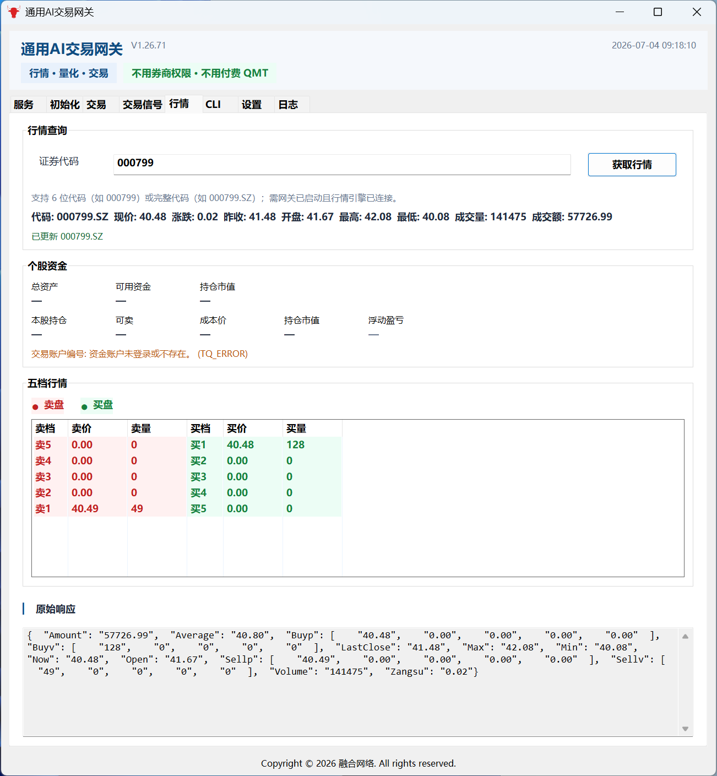This screenshot has height=776, width=717.
Task: Click the 不用券商权限・不用付费 QMT badge
Action: click(x=200, y=73)
